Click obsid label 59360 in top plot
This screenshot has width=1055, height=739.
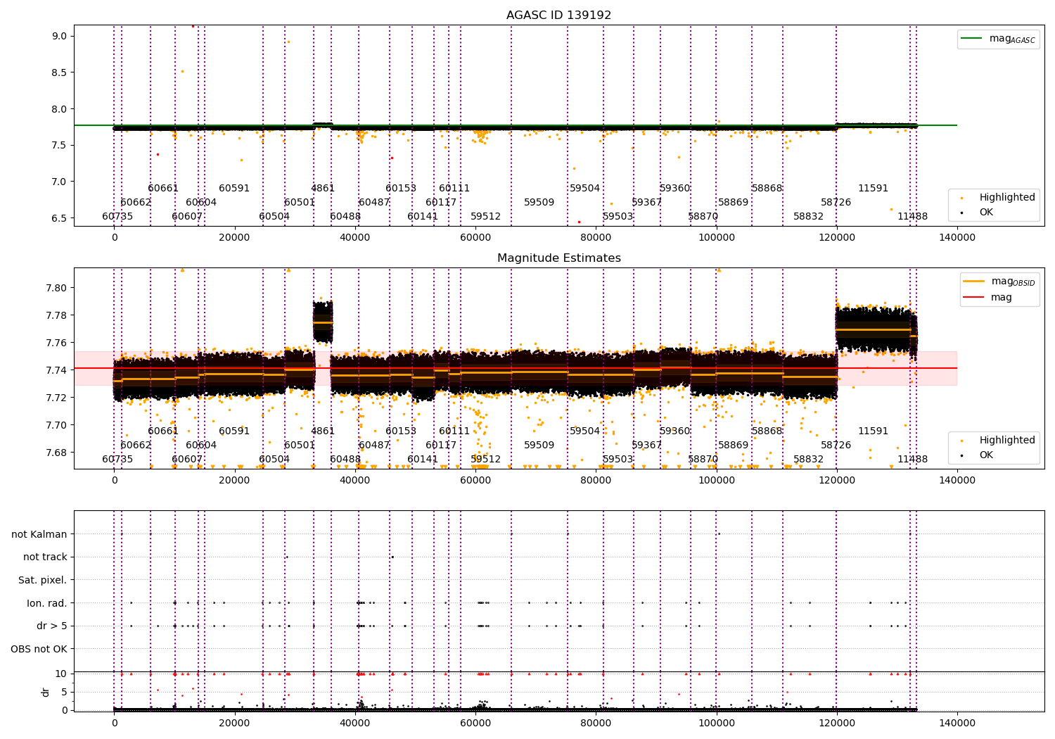click(675, 189)
